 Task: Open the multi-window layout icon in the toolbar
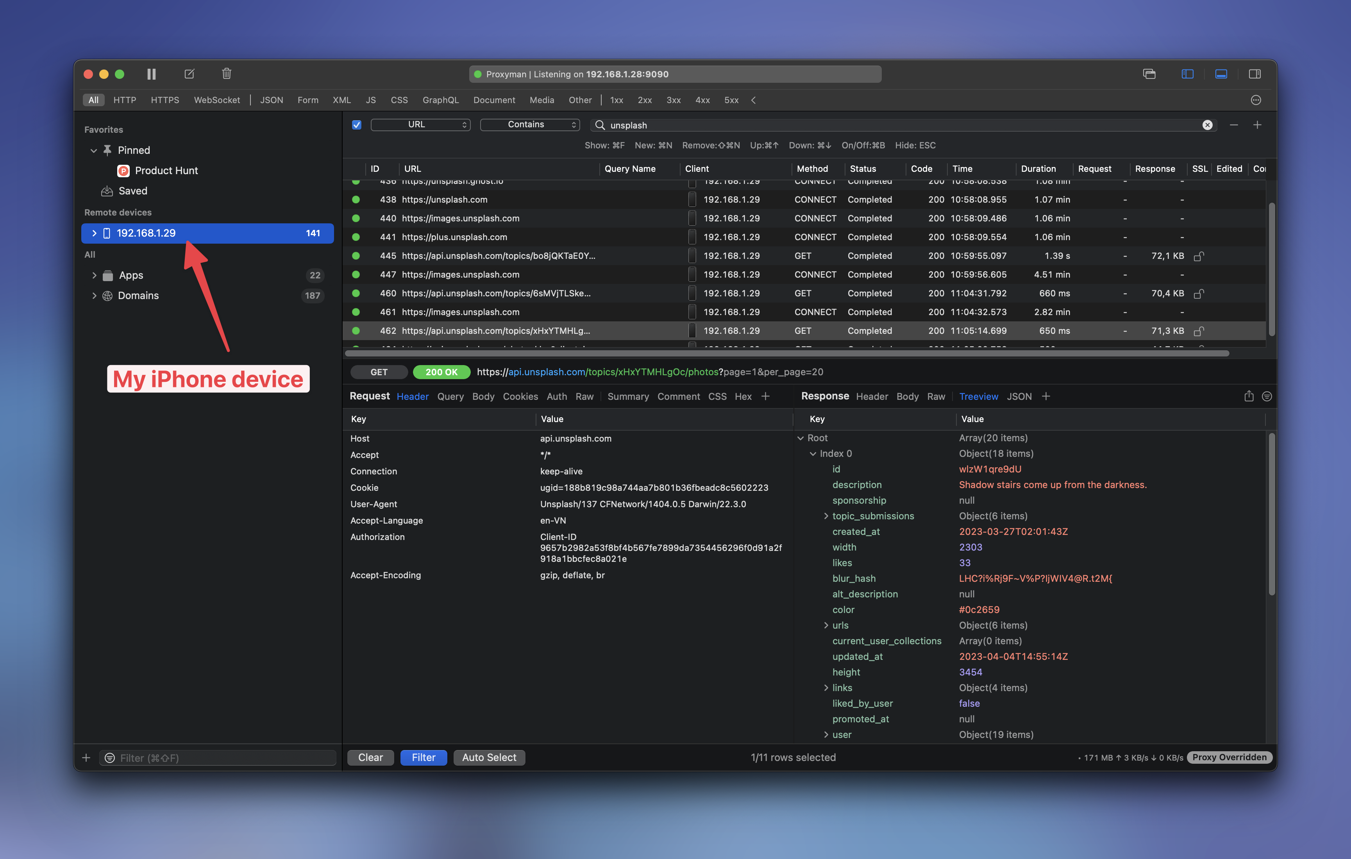pyautogui.click(x=1149, y=74)
